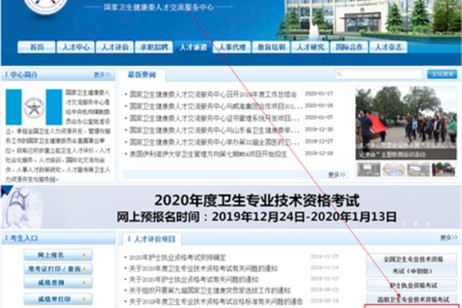Select the 人才评价项目 tab
The width and height of the screenshot is (462, 308).
coord(152,239)
